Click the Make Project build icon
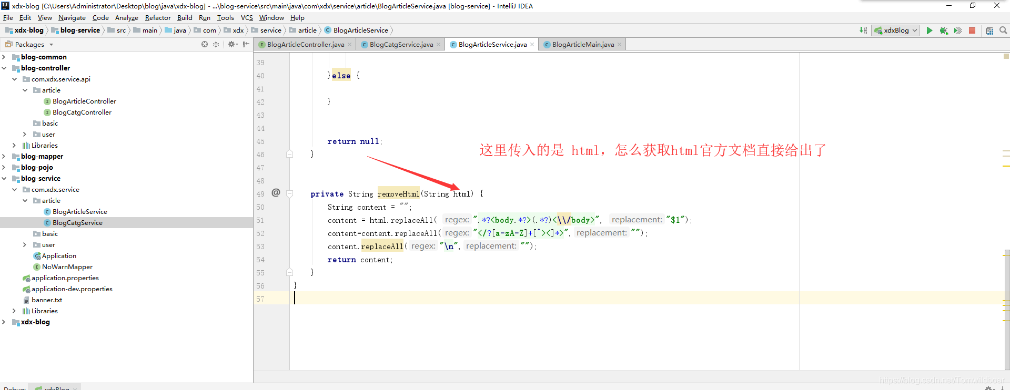The width and height of the screenshot is (1010, 390). pyautogui.click(x=863, y=30)
